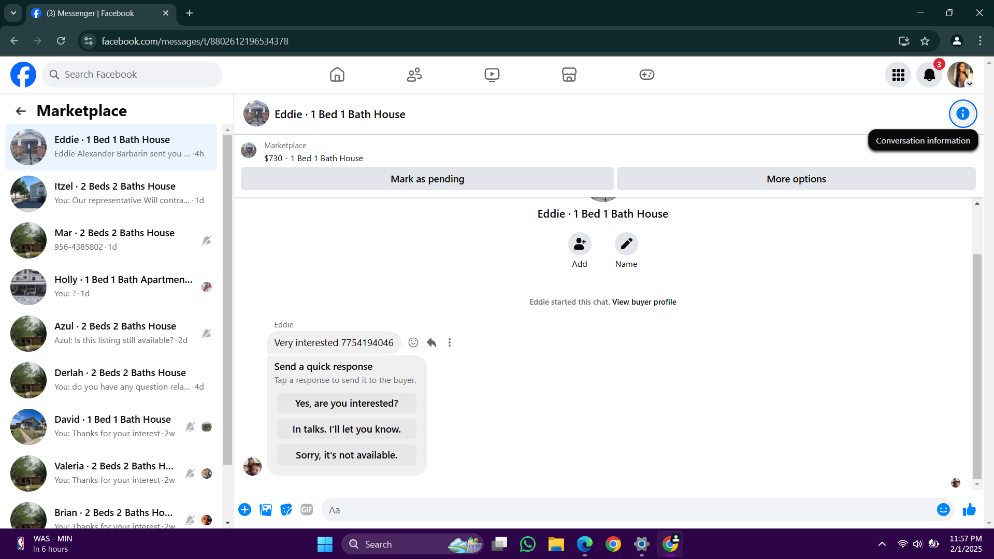Install app icon in address bar

(904, 41)
